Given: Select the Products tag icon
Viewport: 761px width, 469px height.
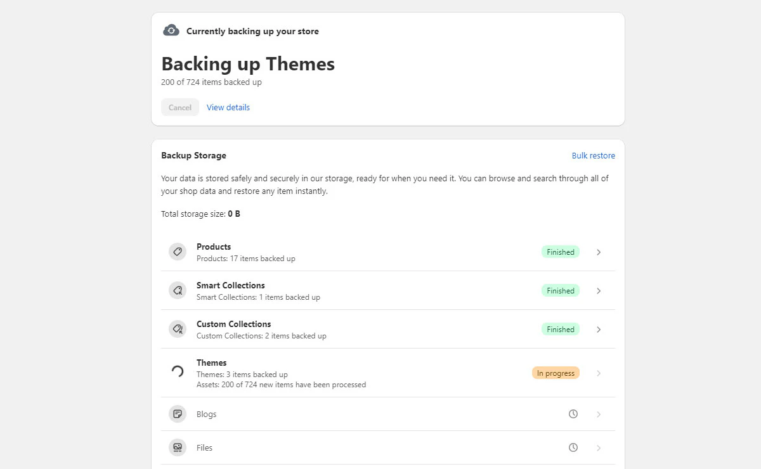Looking at the screenshot, I should click(x=177, y=252).
